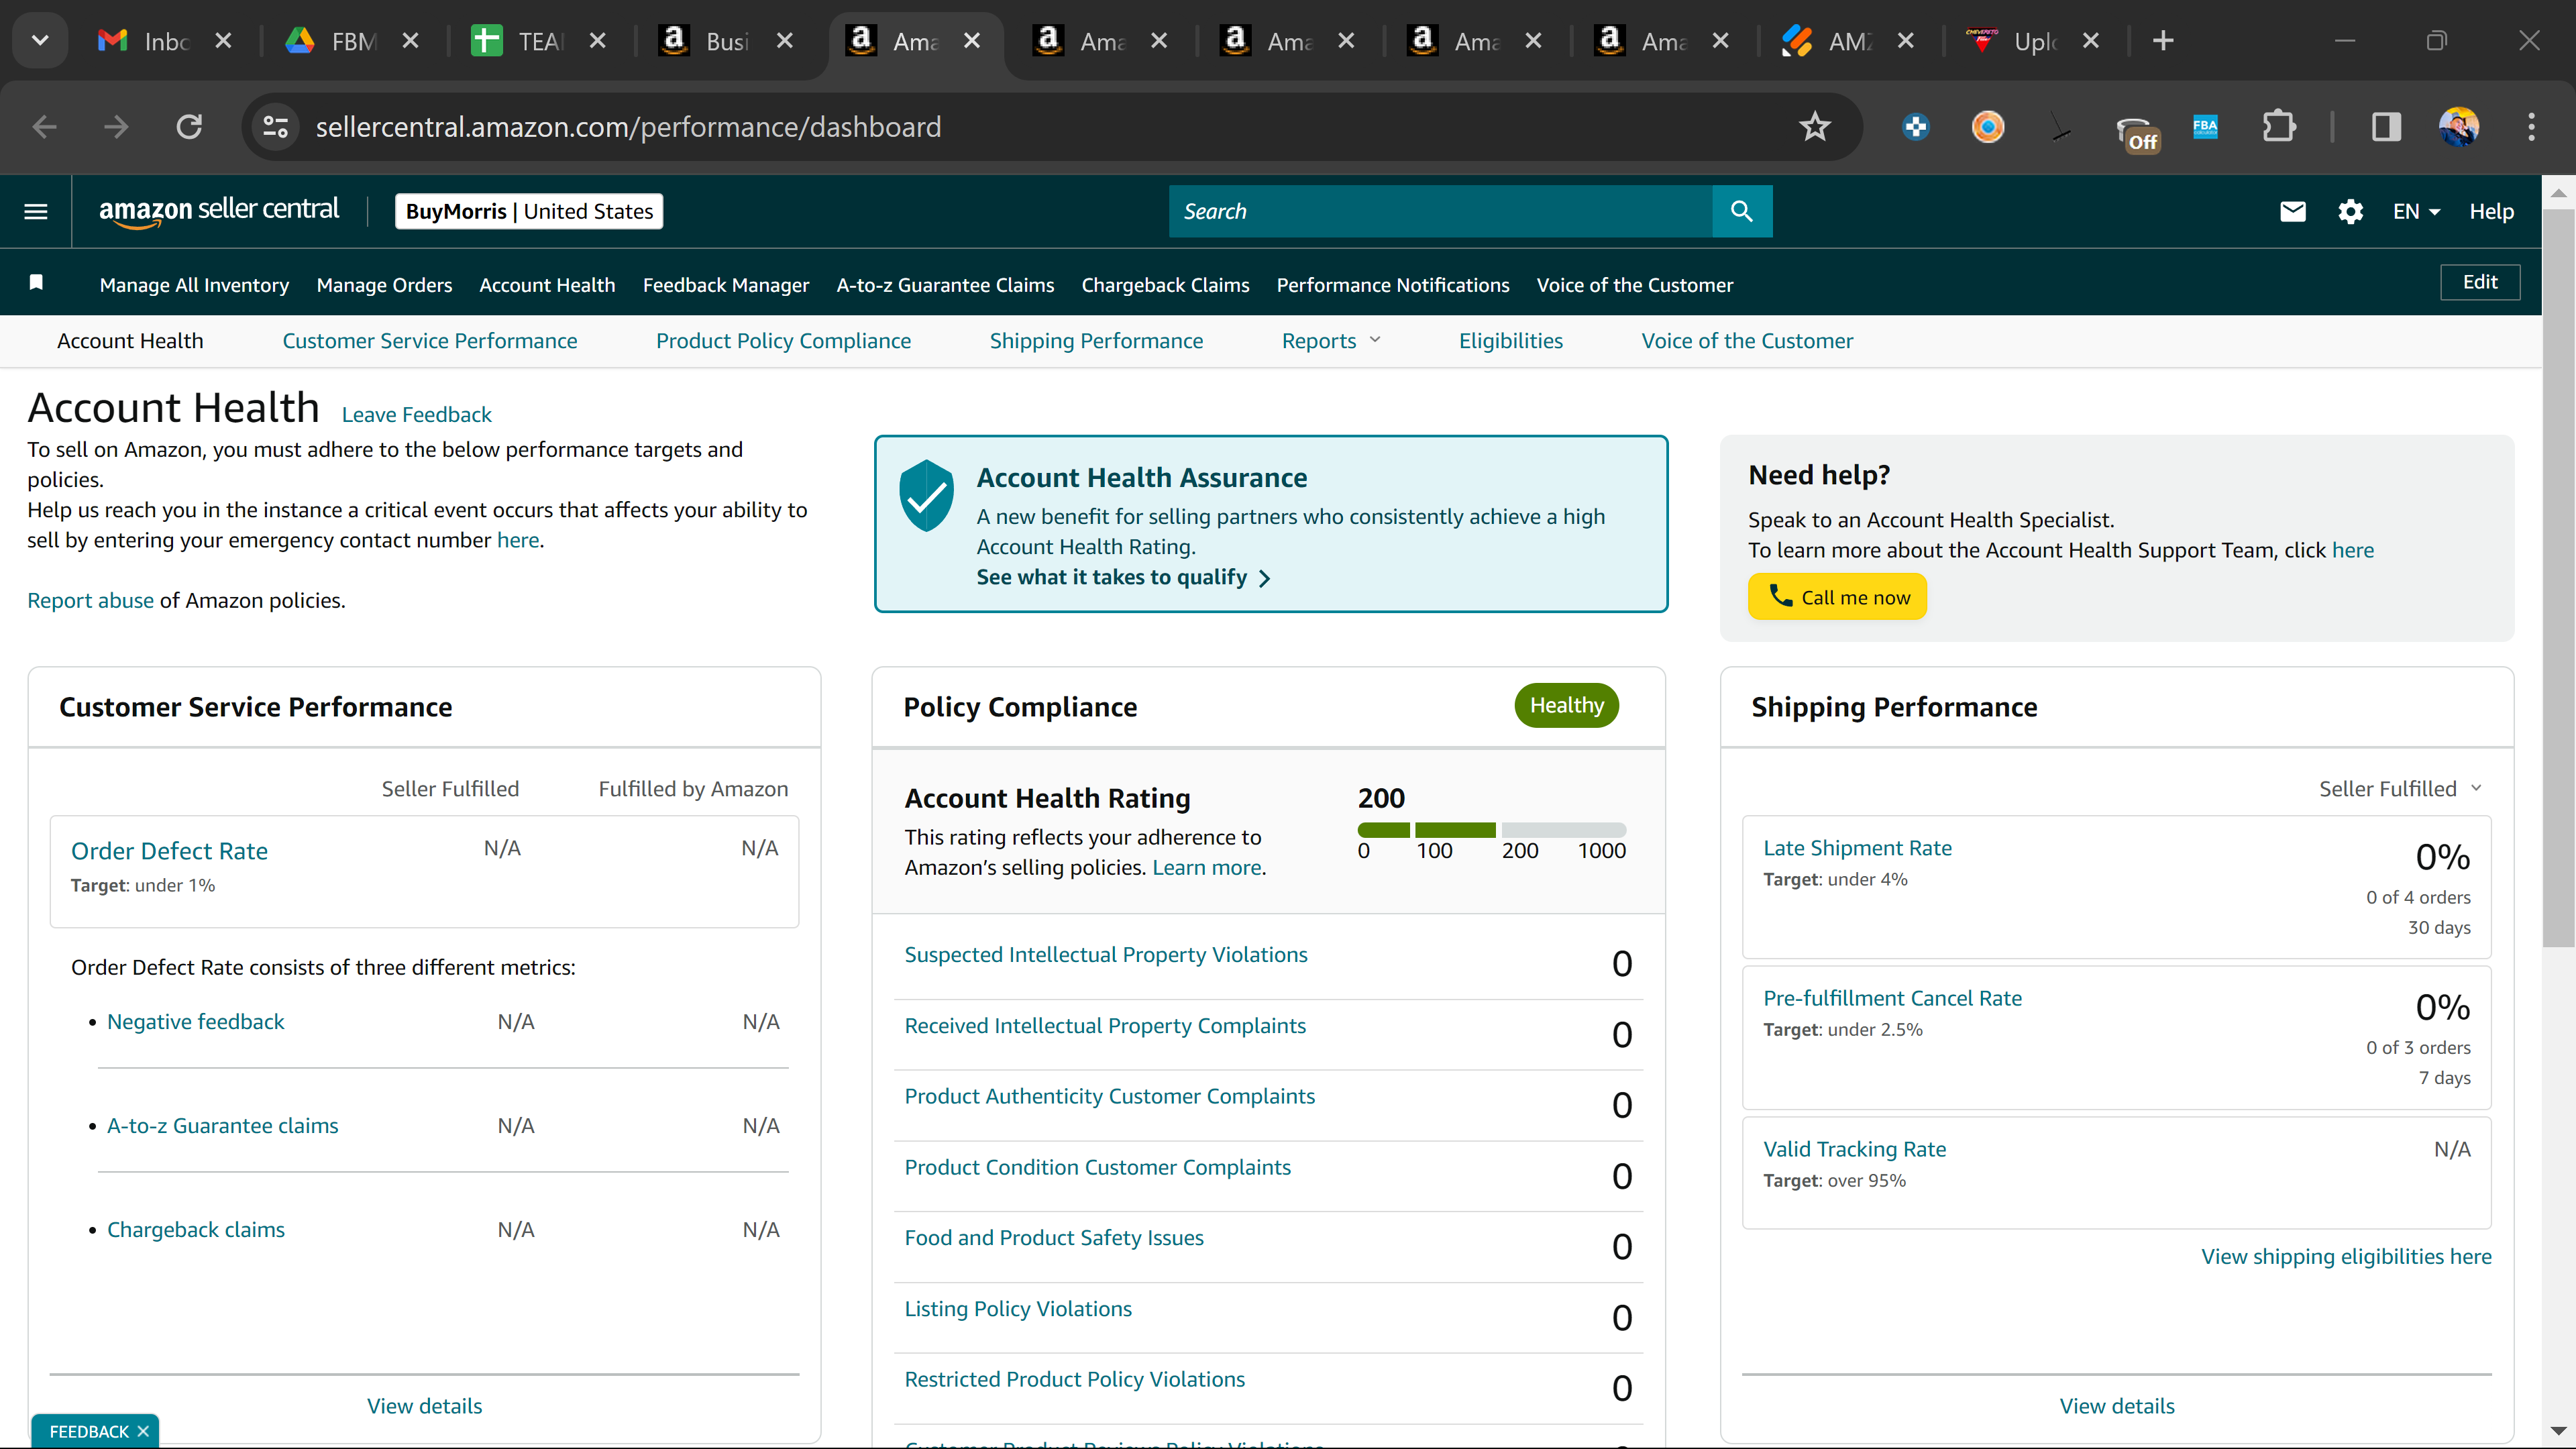Viewport: 2576px width, 1449px height.
Task: Open A-to-z Guarantee Claims menu item
Action: pos(945,285)
